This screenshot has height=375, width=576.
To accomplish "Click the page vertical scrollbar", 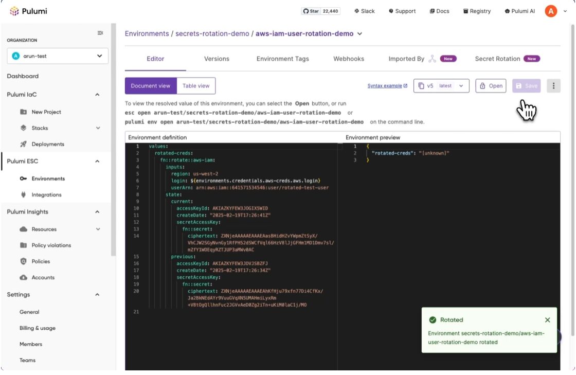I will [x=572, y=180].
